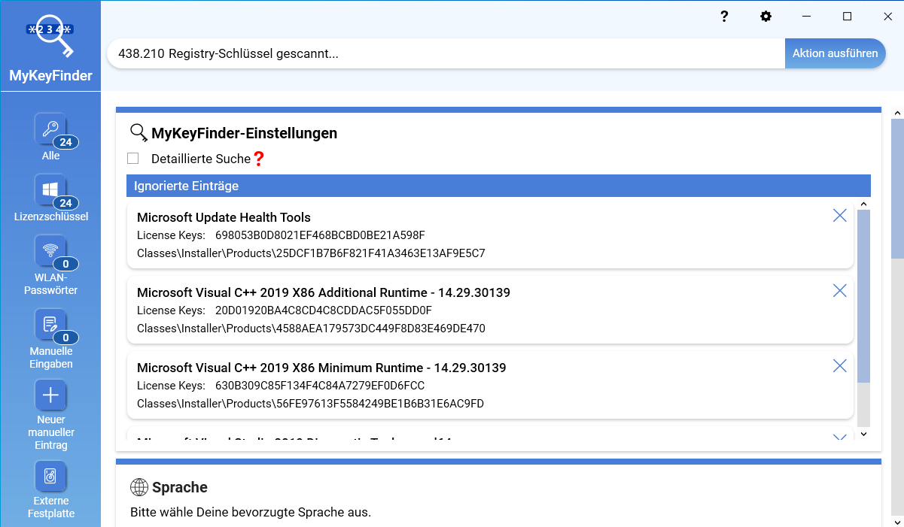Remove Visual C++ 2019 X86 Minimum Runtime entry
This screenshot has width=904, height=527.
point(839,366)
